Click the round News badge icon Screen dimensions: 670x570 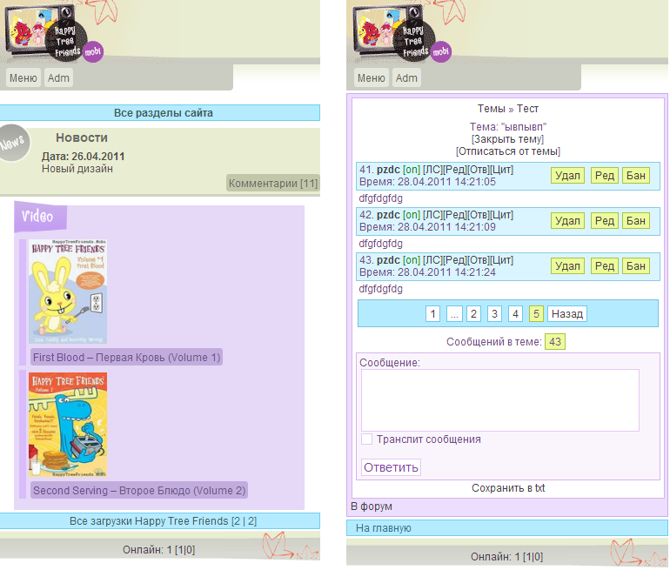(15, 143)
